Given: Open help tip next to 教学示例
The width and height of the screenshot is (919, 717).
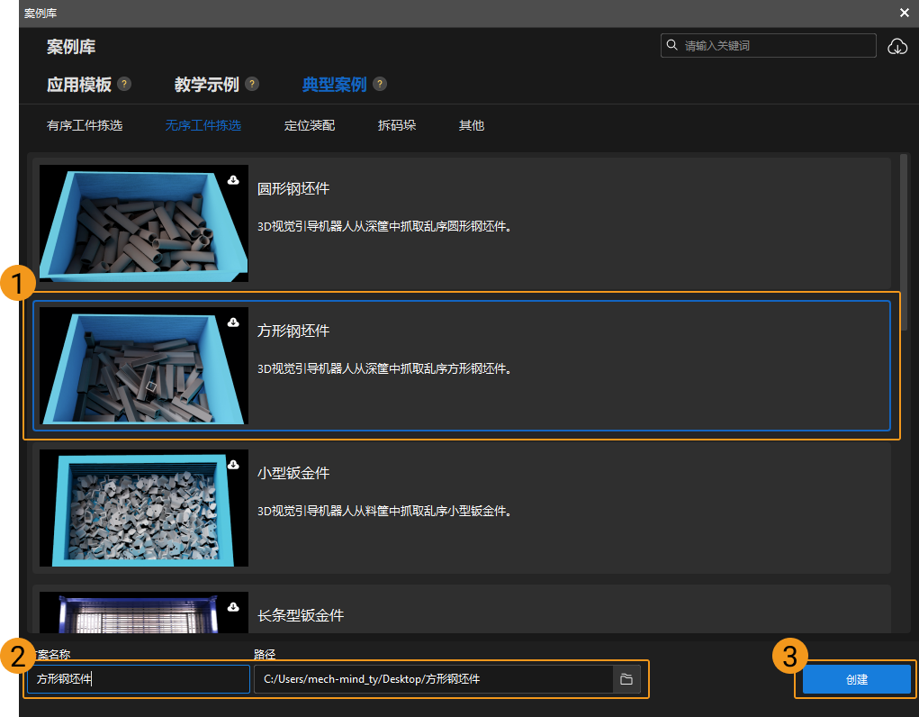Looking at the screenshot, I should click(x=252, y=83).
